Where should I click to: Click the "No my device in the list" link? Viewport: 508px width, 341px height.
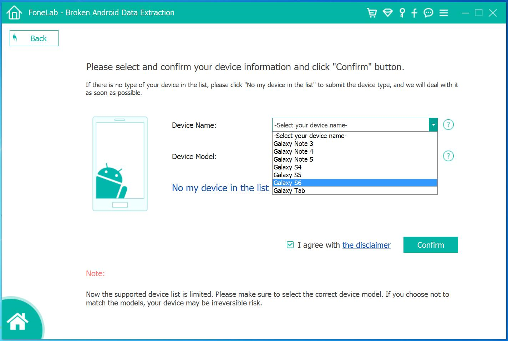click(x=220, y=188)
